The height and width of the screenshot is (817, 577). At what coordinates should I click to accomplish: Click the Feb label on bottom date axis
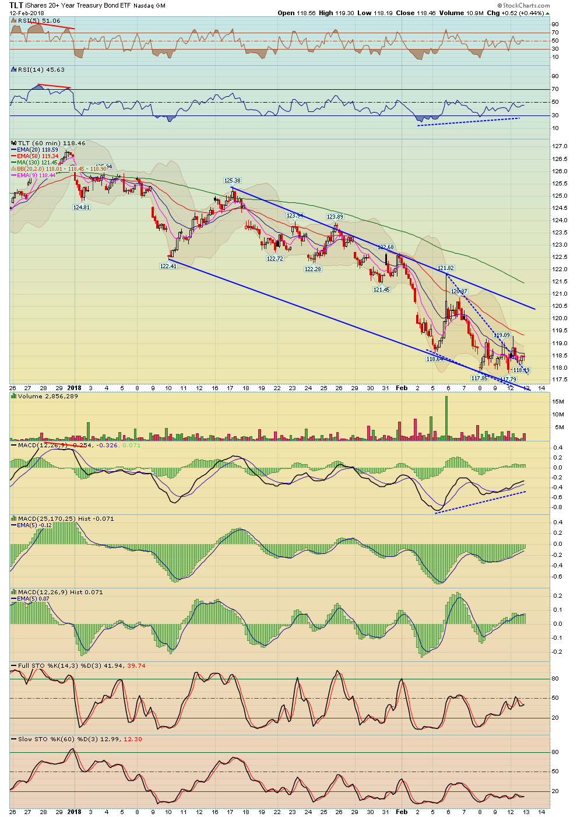click(x=402, y=811)
